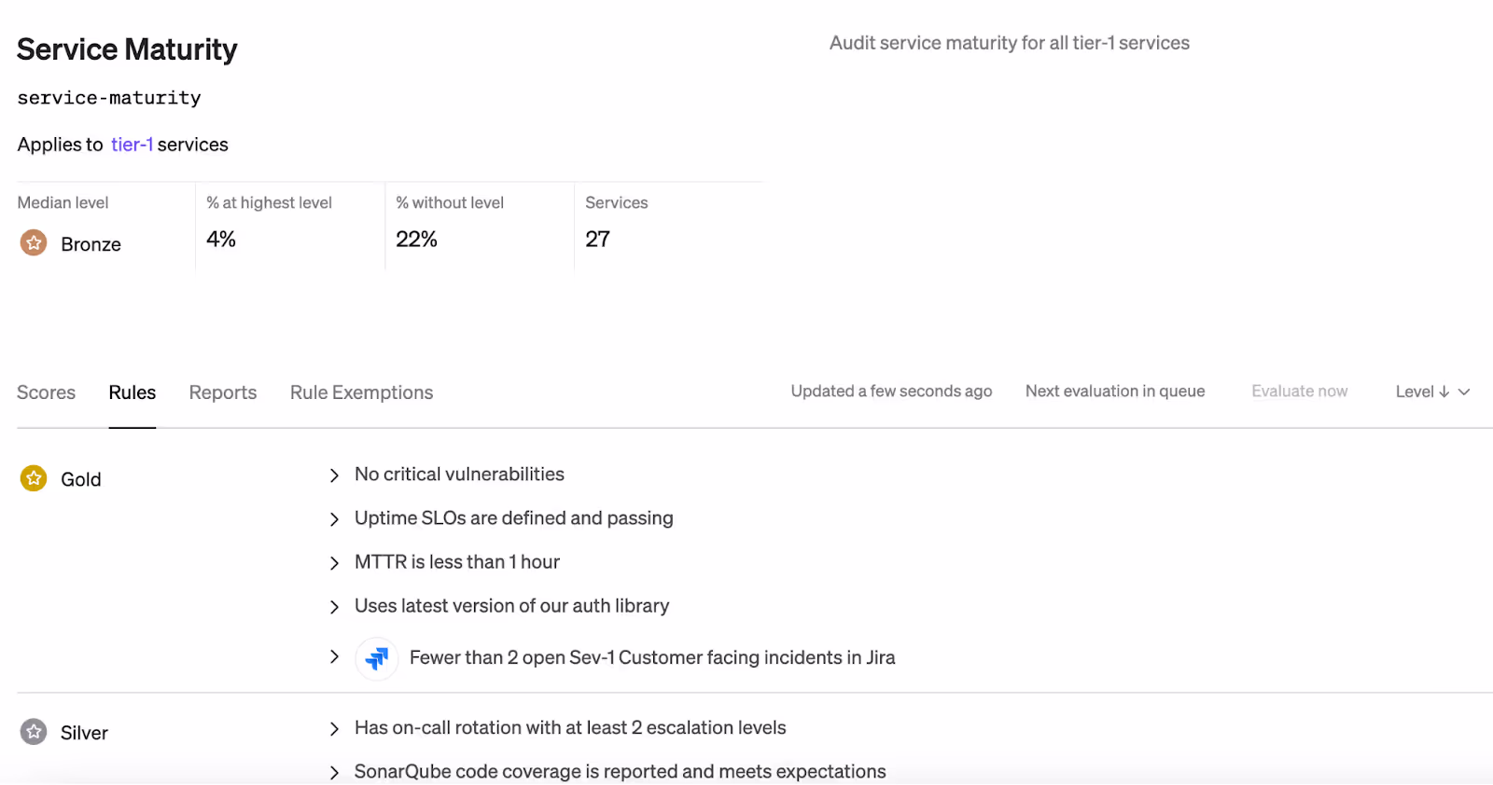
Task: Click the Silver level star icon
Action: [x=34, y=732]
